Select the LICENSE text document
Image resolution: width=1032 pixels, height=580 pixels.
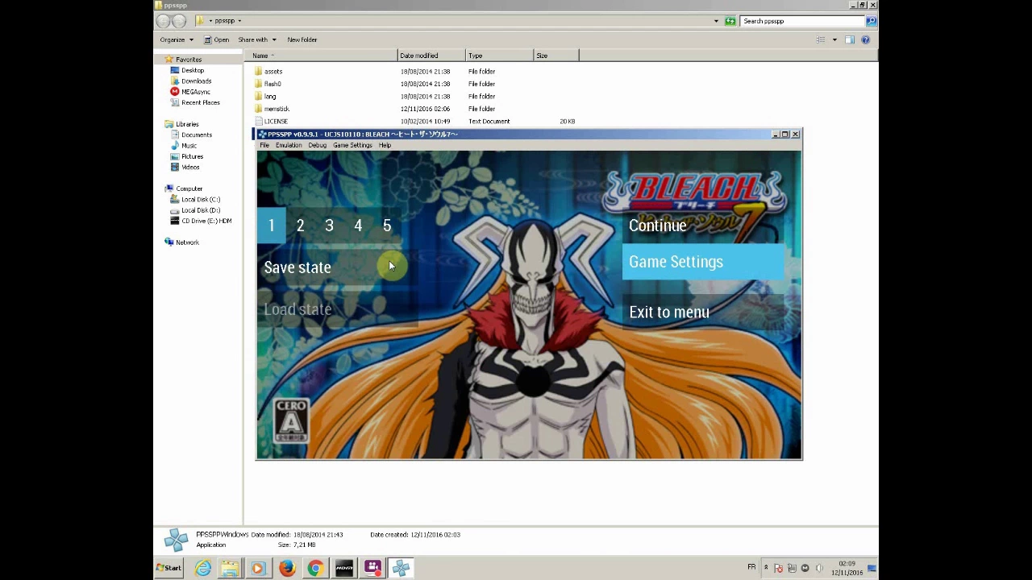click(275, 122)
